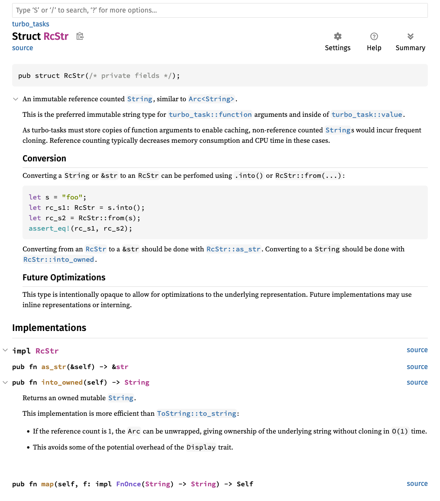Screen dimensions: 440x501
Task: Navigate to the turbo_tasks crate breadcrumb
Action: [x=30, y=24]
